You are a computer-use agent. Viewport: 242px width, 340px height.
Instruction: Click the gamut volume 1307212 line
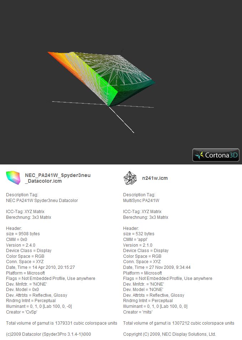179,323
